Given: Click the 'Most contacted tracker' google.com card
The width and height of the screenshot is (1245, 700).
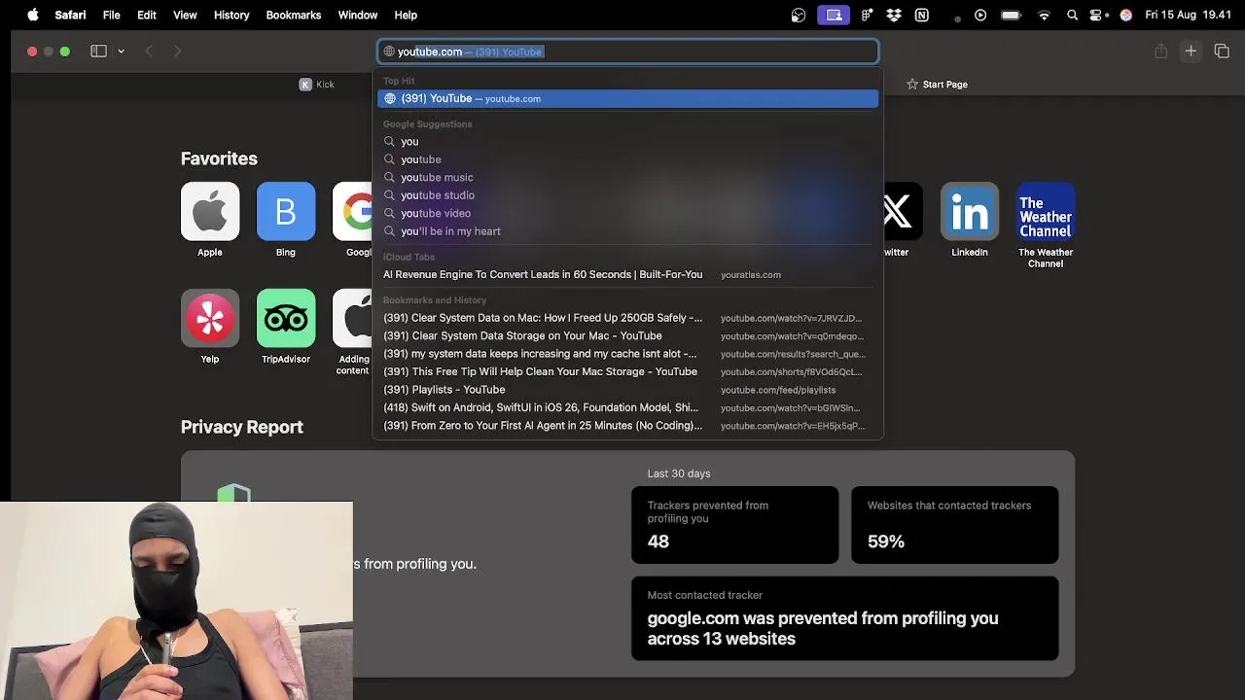Looking at the screenshot, I should coord(845,618).
